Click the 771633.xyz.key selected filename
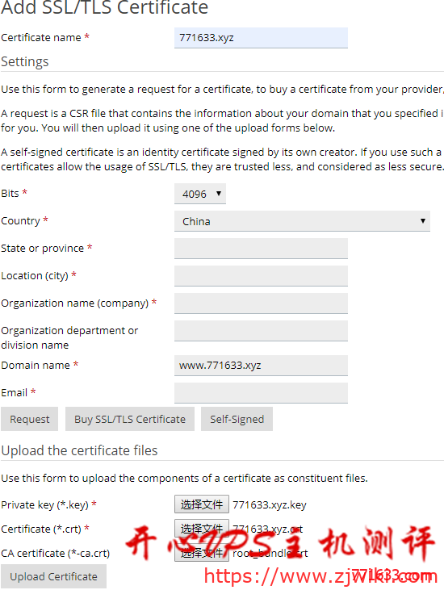This screenshot has width=444, height=590. point(270,504)
